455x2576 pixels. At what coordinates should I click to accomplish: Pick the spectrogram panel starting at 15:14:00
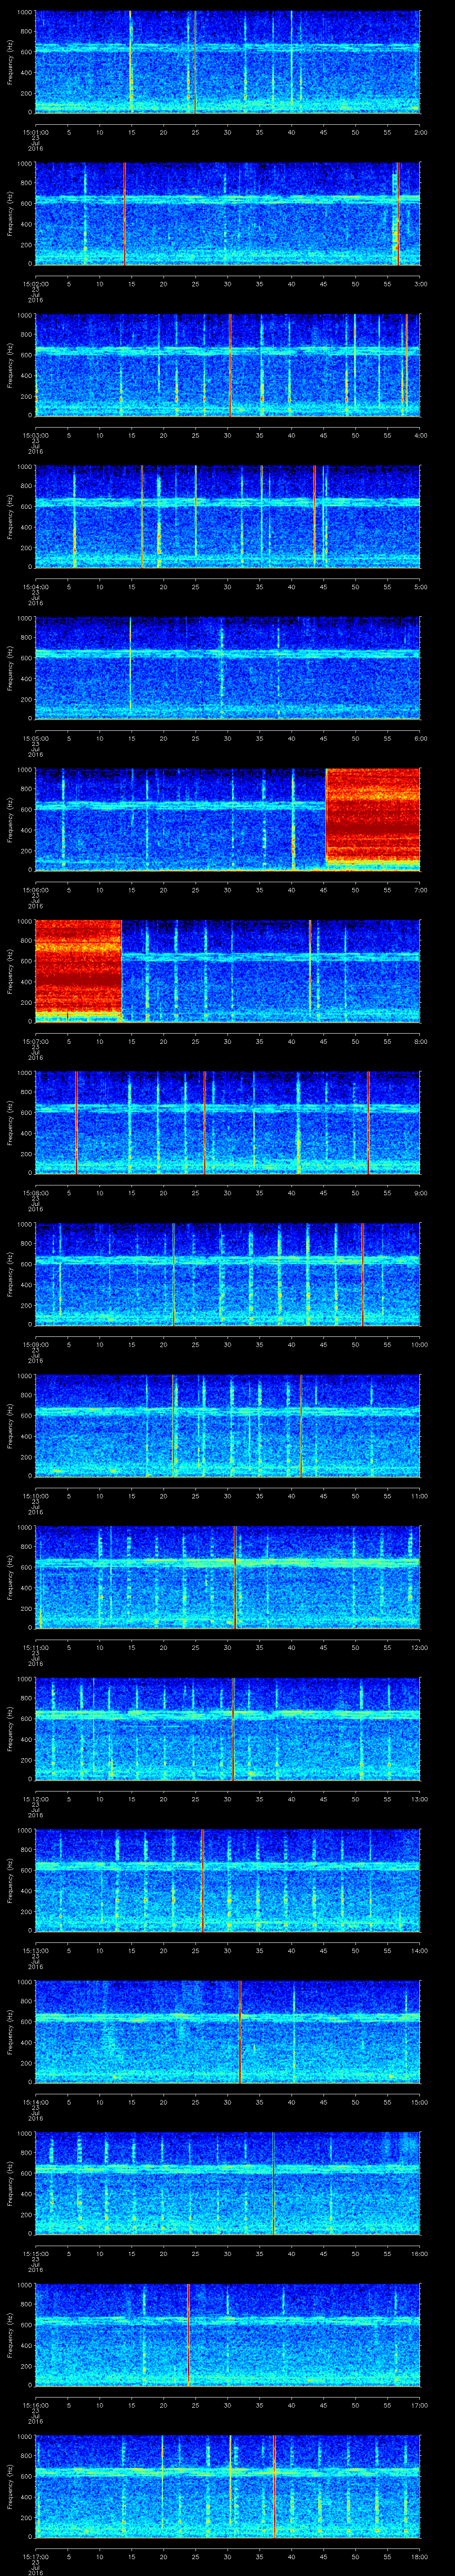click(227, 2032)
